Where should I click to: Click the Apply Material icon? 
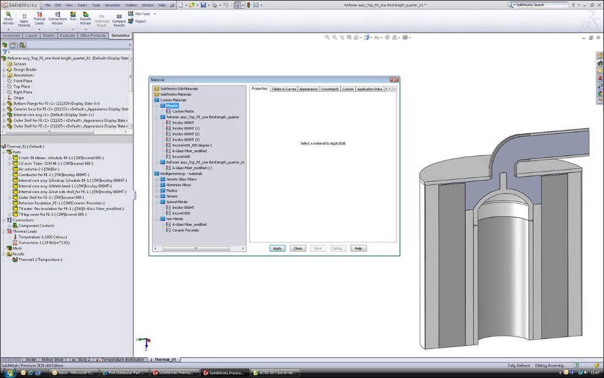point(24,19)
